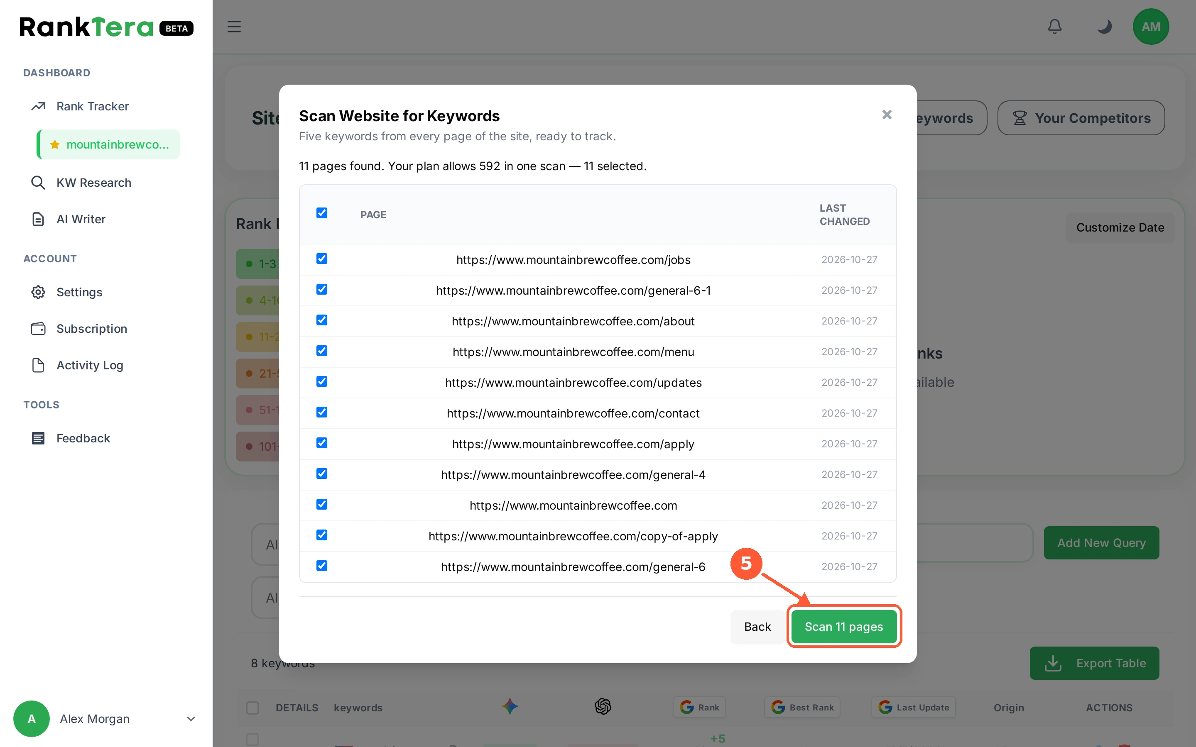Click the KW Research magnifier icon

(x=38, y=183)
